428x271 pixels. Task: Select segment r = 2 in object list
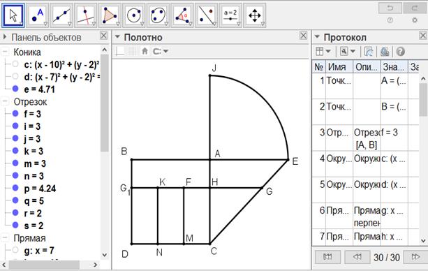(x=33, y=213)
